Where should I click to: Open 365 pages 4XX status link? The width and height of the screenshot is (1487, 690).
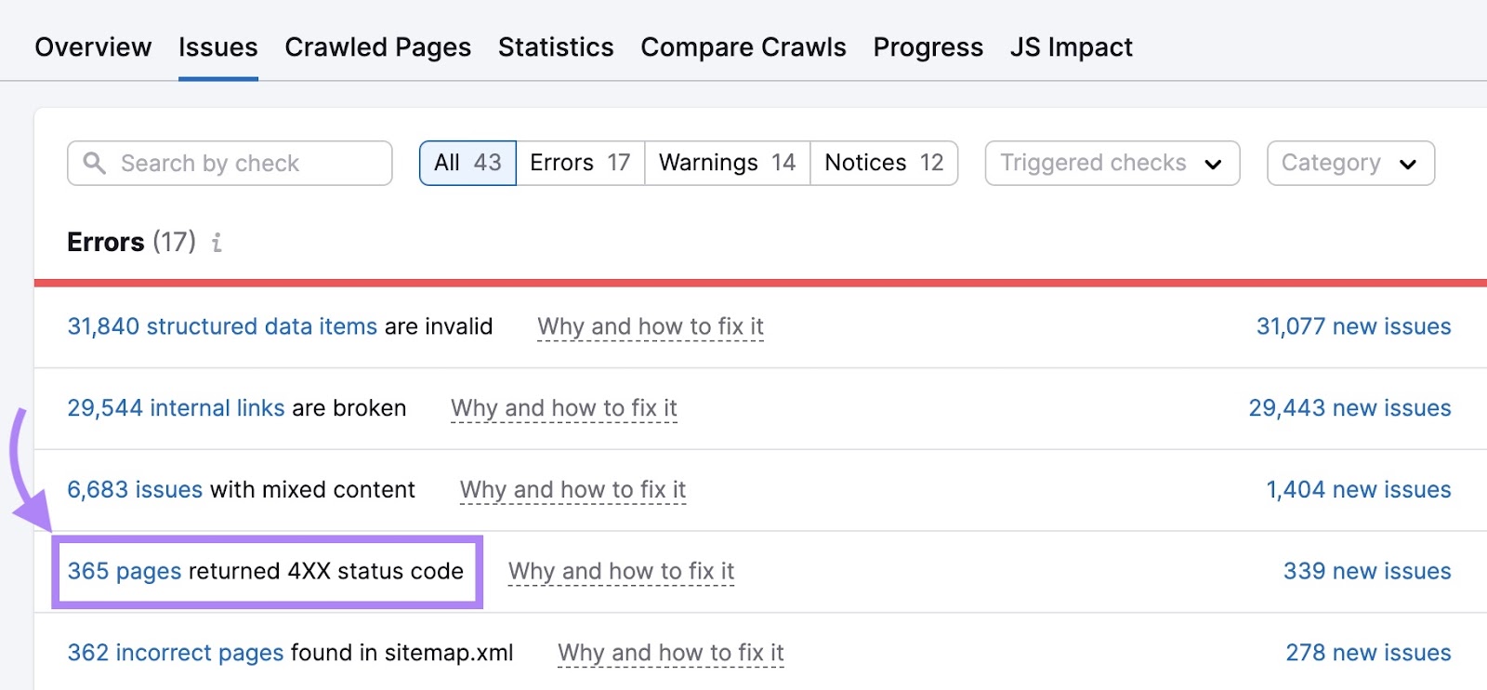[x=125, y=571]
